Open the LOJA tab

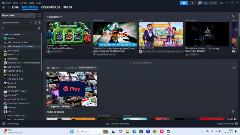point(15,7)
